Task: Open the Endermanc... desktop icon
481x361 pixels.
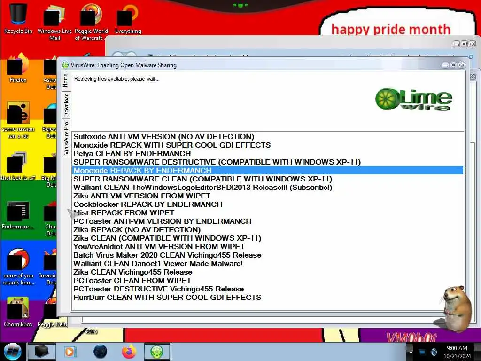Action: (x=18, y=215)
